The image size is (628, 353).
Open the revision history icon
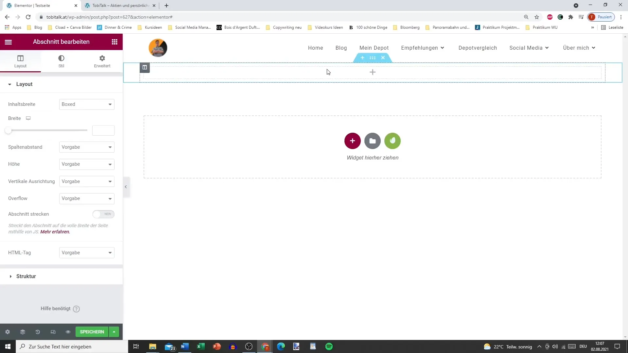pos(38,332)
